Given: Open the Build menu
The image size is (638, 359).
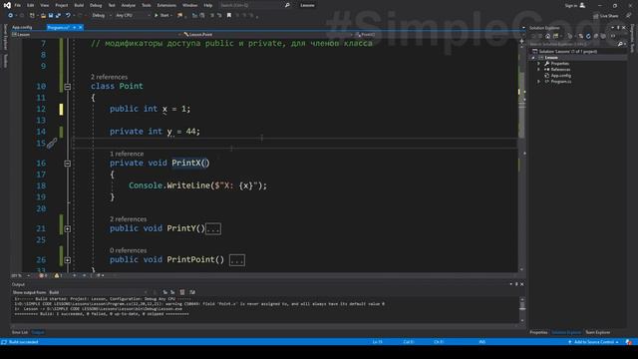Looking at the screenshot, I should coord(79,5).
